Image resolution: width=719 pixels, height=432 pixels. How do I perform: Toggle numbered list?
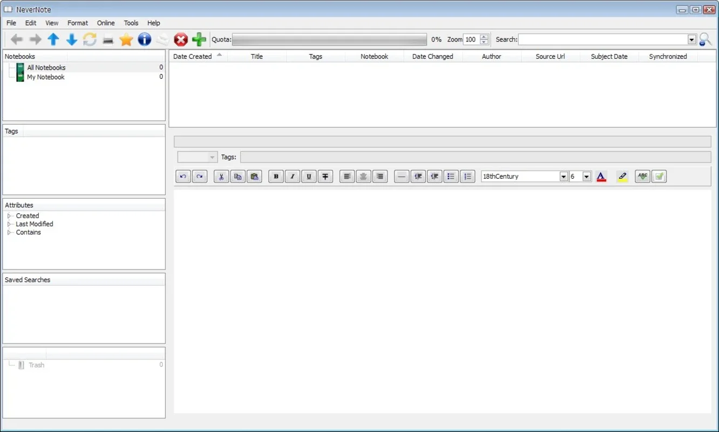click(467, 177)
